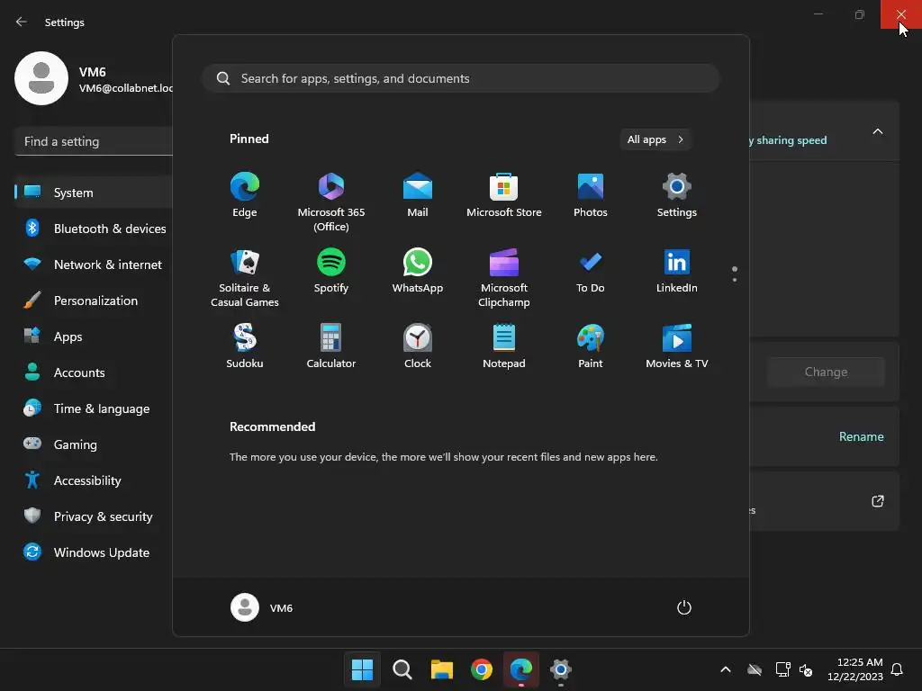Launch Microsoft Clipchamp

(504, 278)
